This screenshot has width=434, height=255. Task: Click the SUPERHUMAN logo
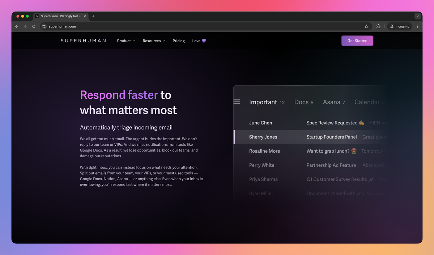tap(84, 41)
